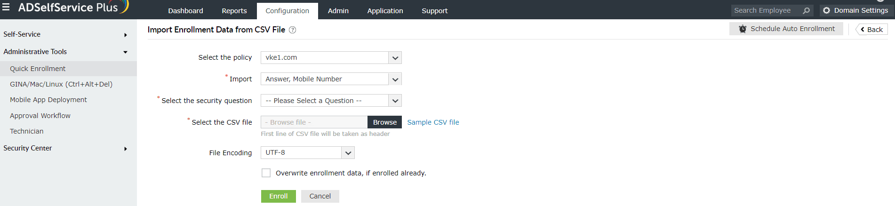Focus the Search Employee input field
This screenshot has width=895, height=206.
765,10
